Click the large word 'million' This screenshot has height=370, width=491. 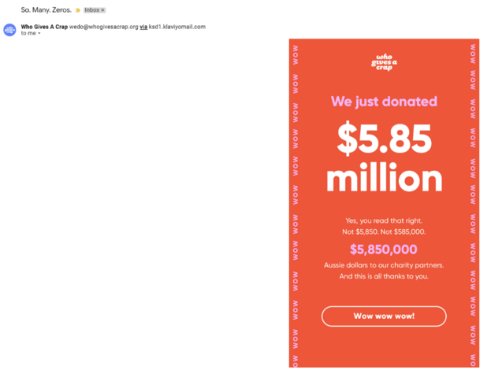(x=384, y=179)
